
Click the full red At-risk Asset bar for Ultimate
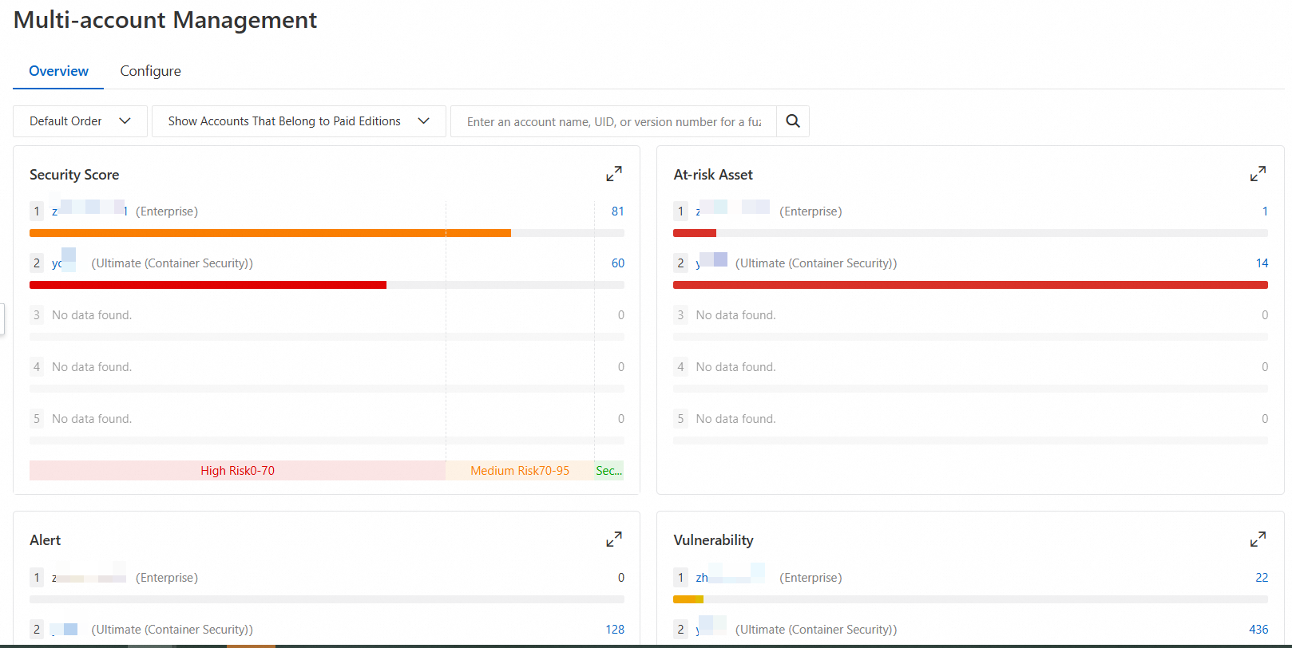(x=970, y=285)
